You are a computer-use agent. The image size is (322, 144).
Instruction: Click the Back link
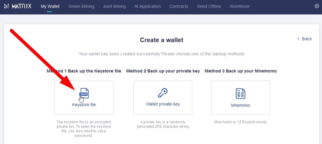point(307,39)
